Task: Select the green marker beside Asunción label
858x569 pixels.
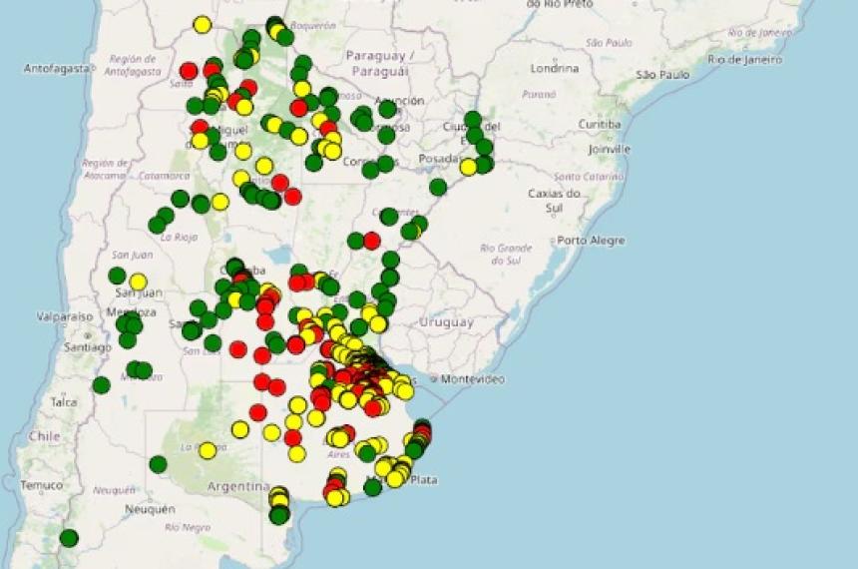Action: [387, 109]
